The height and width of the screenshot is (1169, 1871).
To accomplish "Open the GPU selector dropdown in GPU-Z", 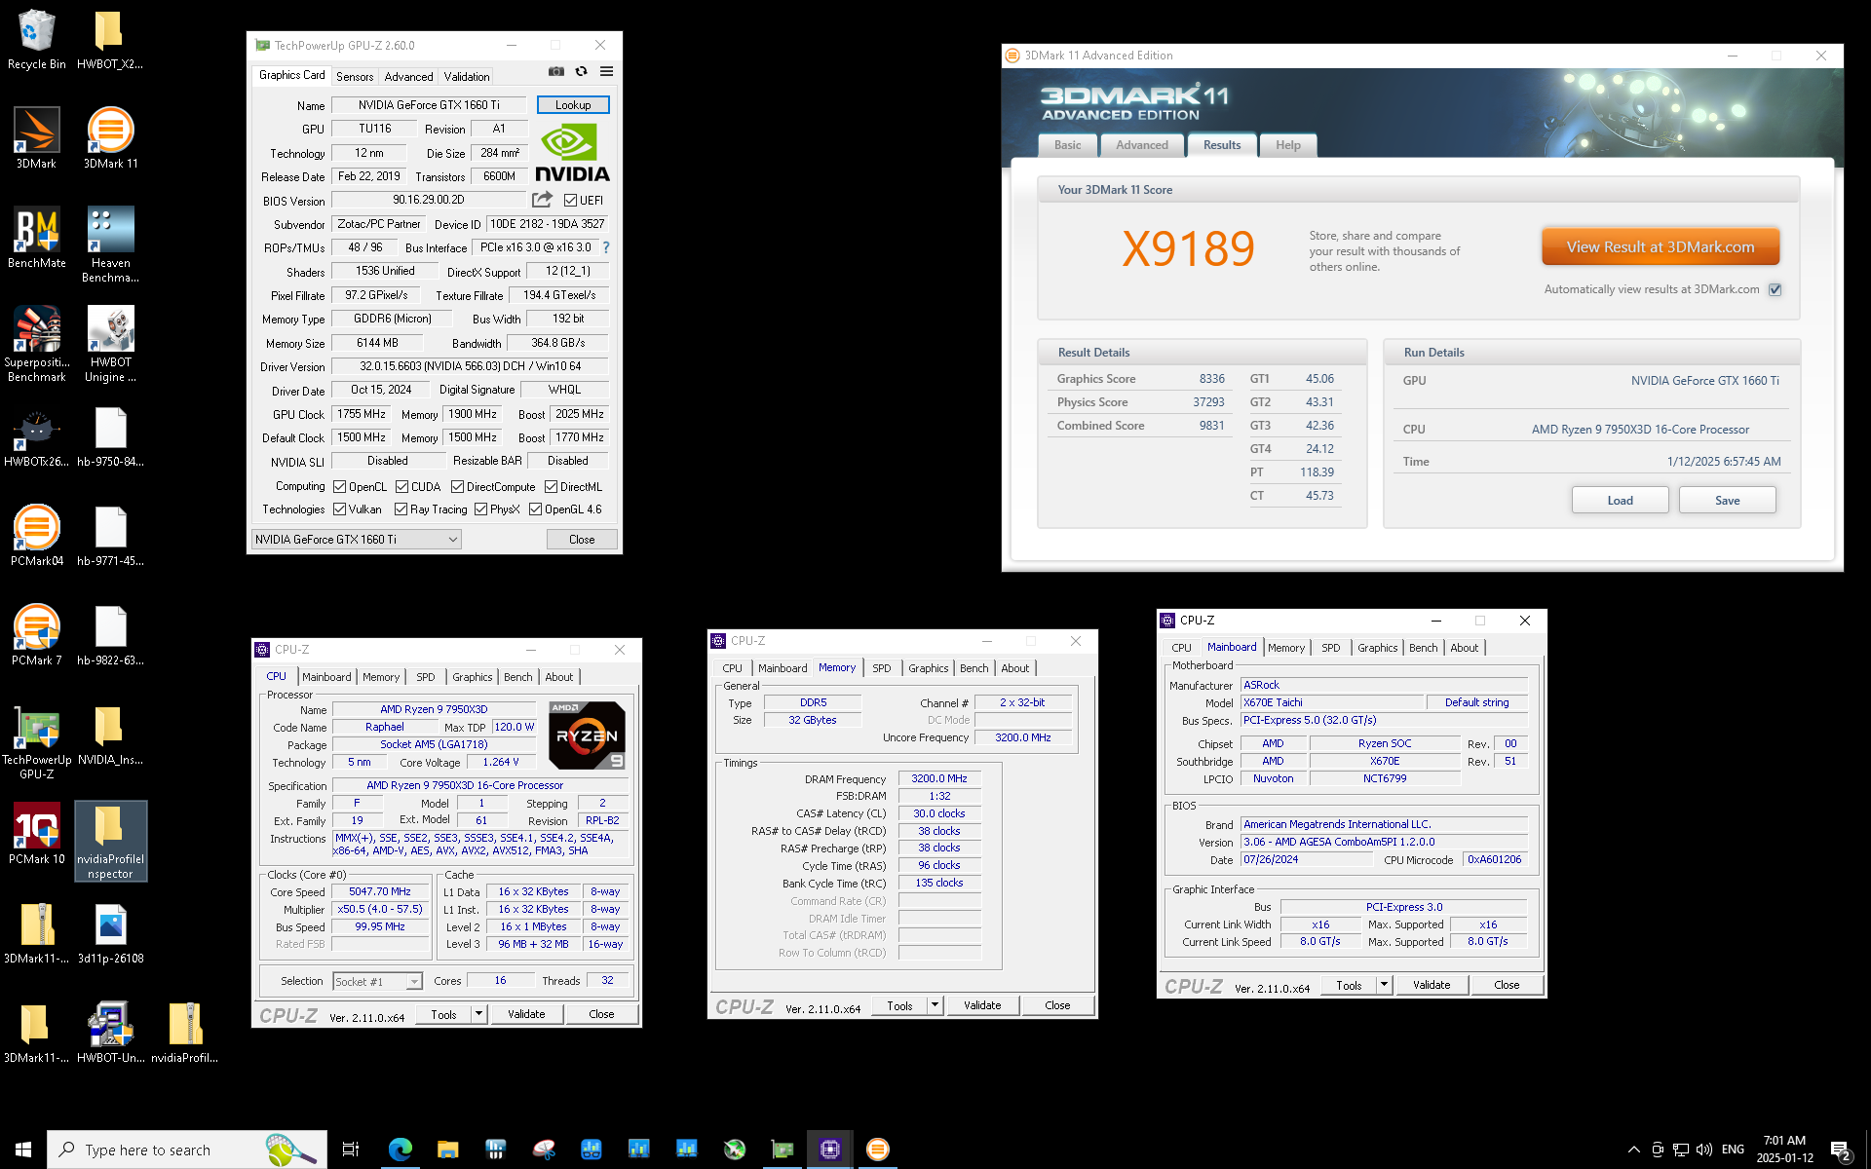I will point(357,540).
